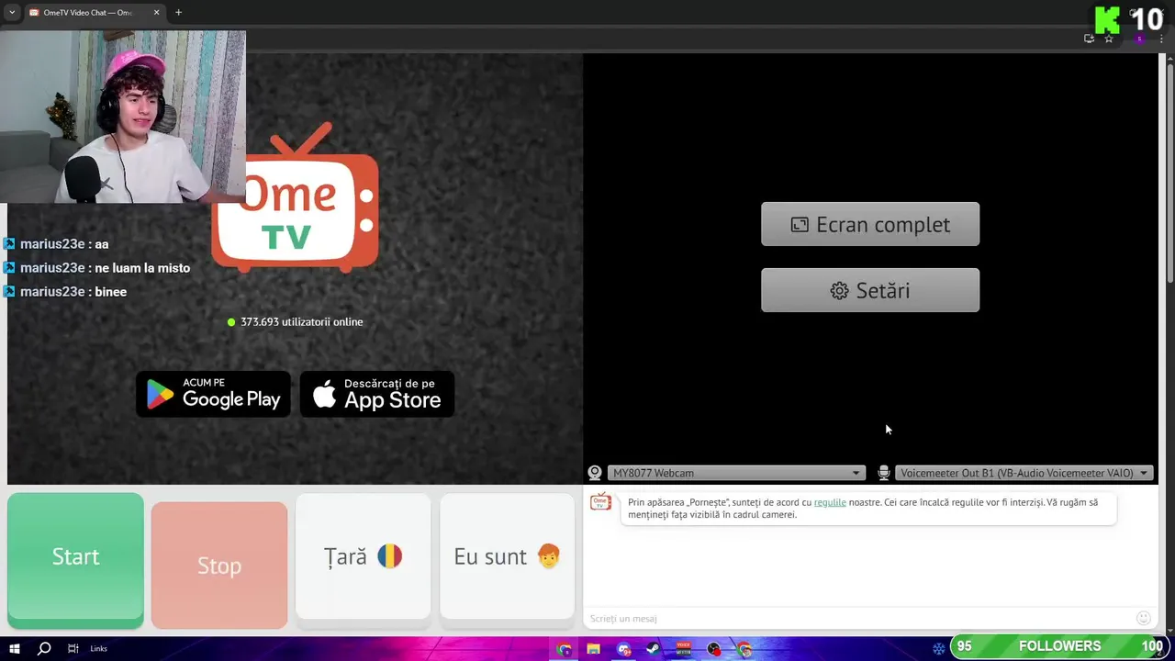Click the OmeTV avatar icon in chat

pos(600,501)
